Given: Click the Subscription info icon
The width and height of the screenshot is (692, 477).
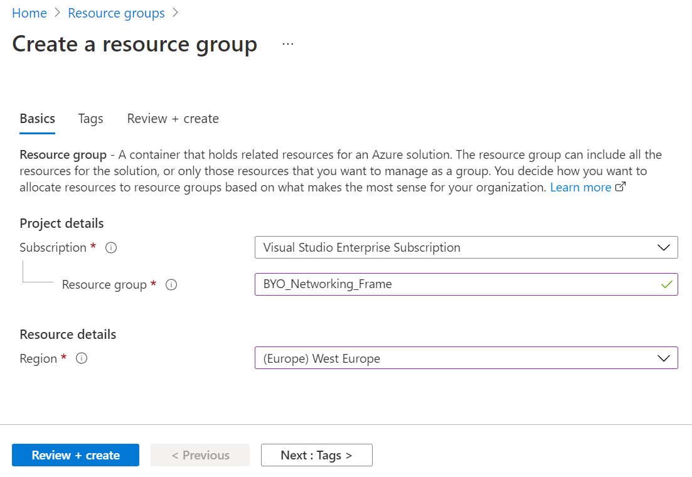Looking at the screenshot, I should 111,248.
